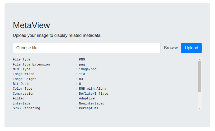The image size is (215, 131).
Task: Click the RGB with Alpha value
Action: pos(93,89)
